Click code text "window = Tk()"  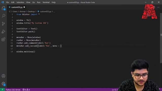point(24,20)
